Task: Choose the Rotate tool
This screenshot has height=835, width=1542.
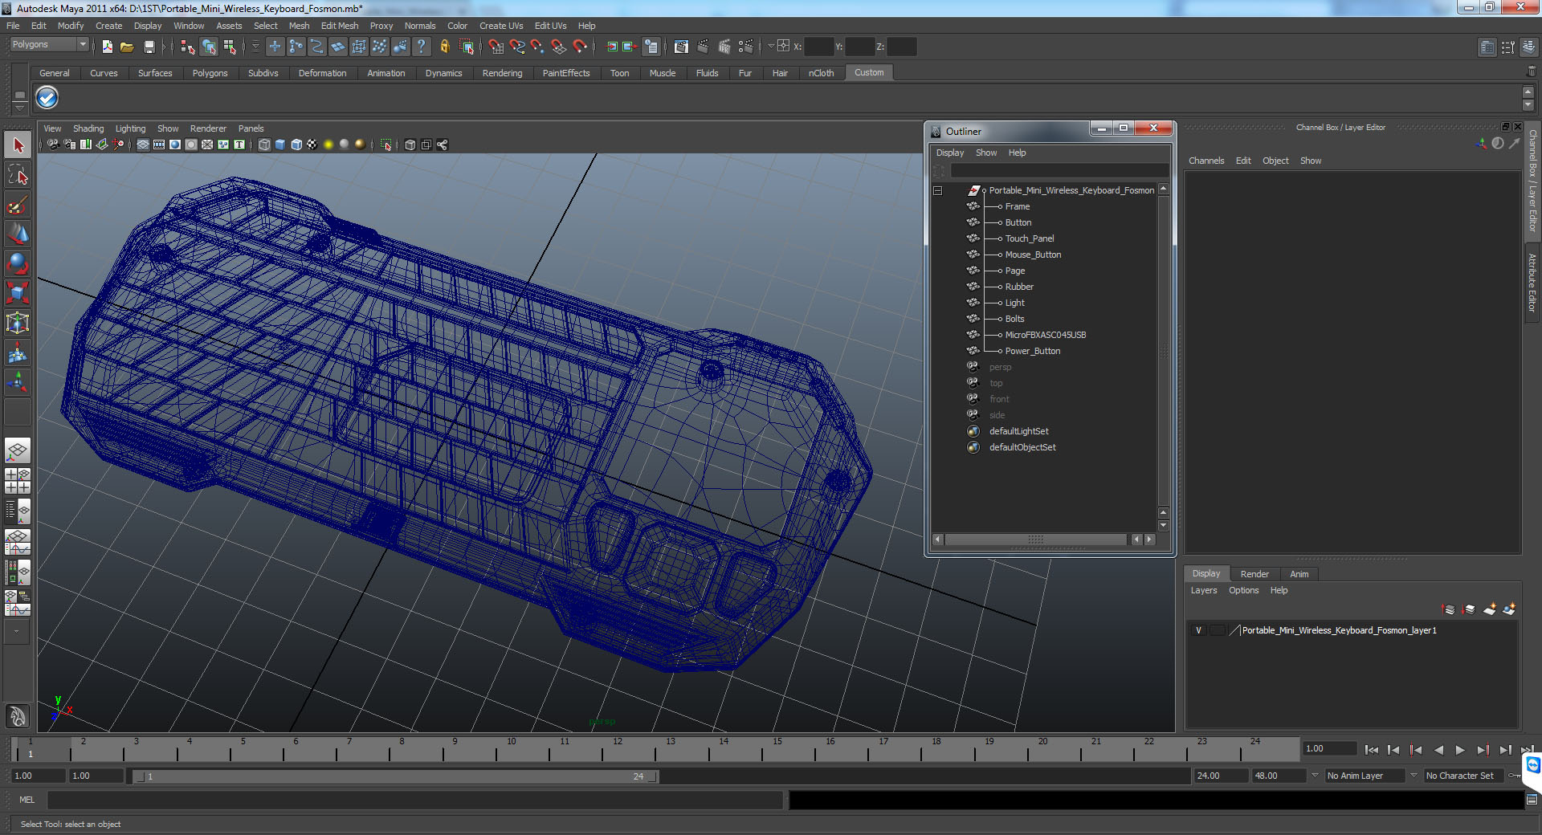Action: [x=18, y=263]
